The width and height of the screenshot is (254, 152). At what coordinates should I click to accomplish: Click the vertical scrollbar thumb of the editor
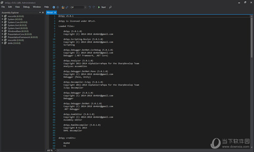point(251,37)
